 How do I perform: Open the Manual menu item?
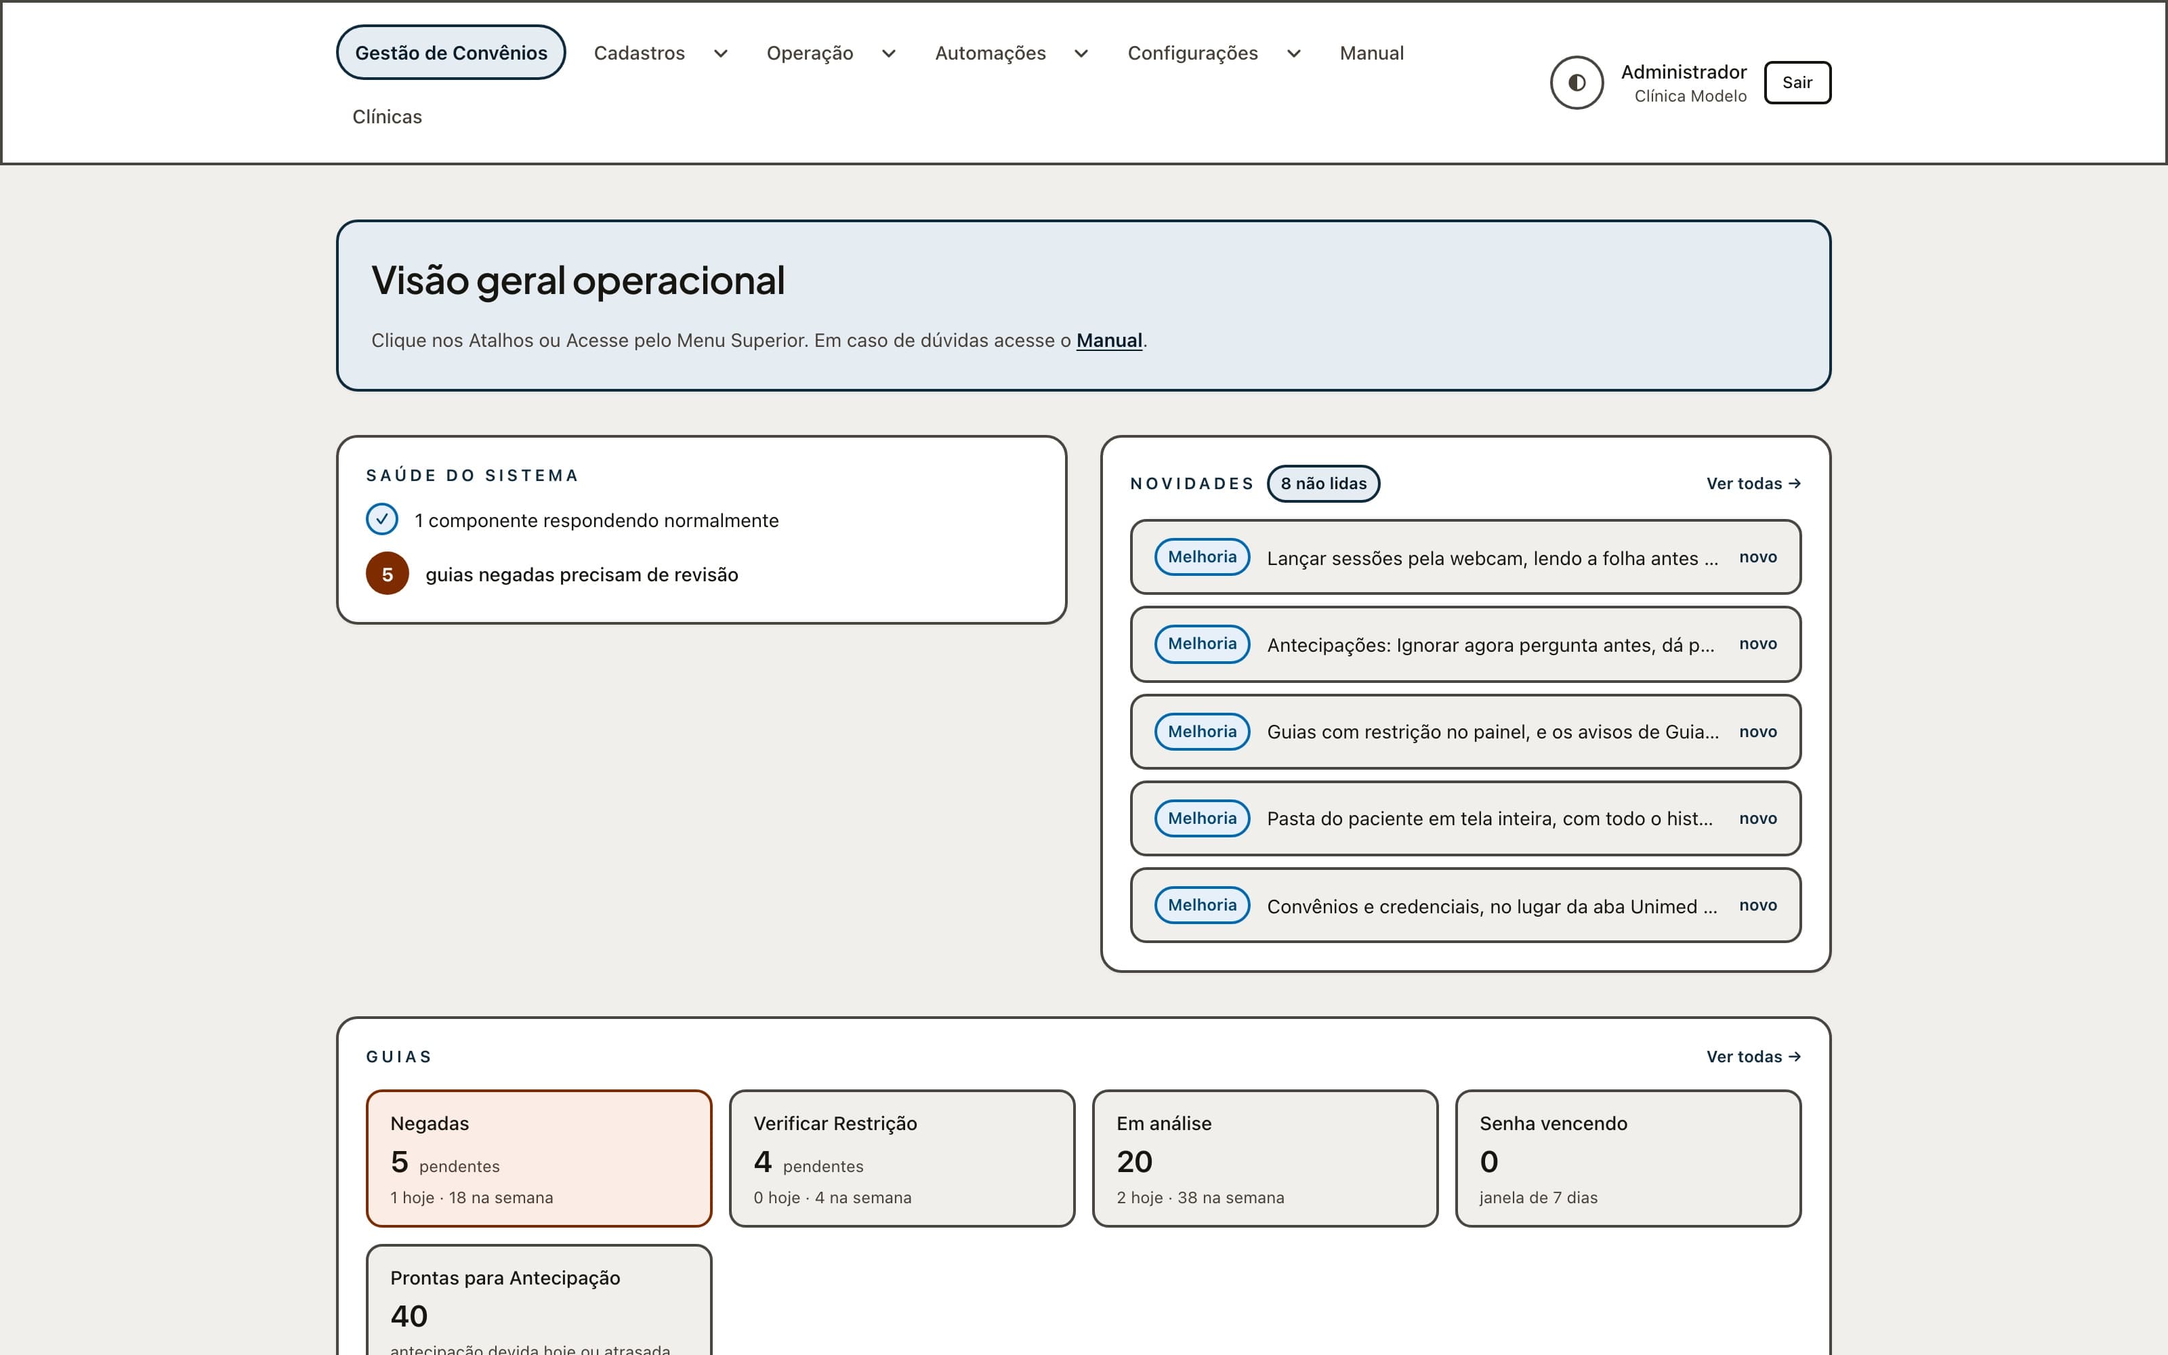coord(1371,53)
